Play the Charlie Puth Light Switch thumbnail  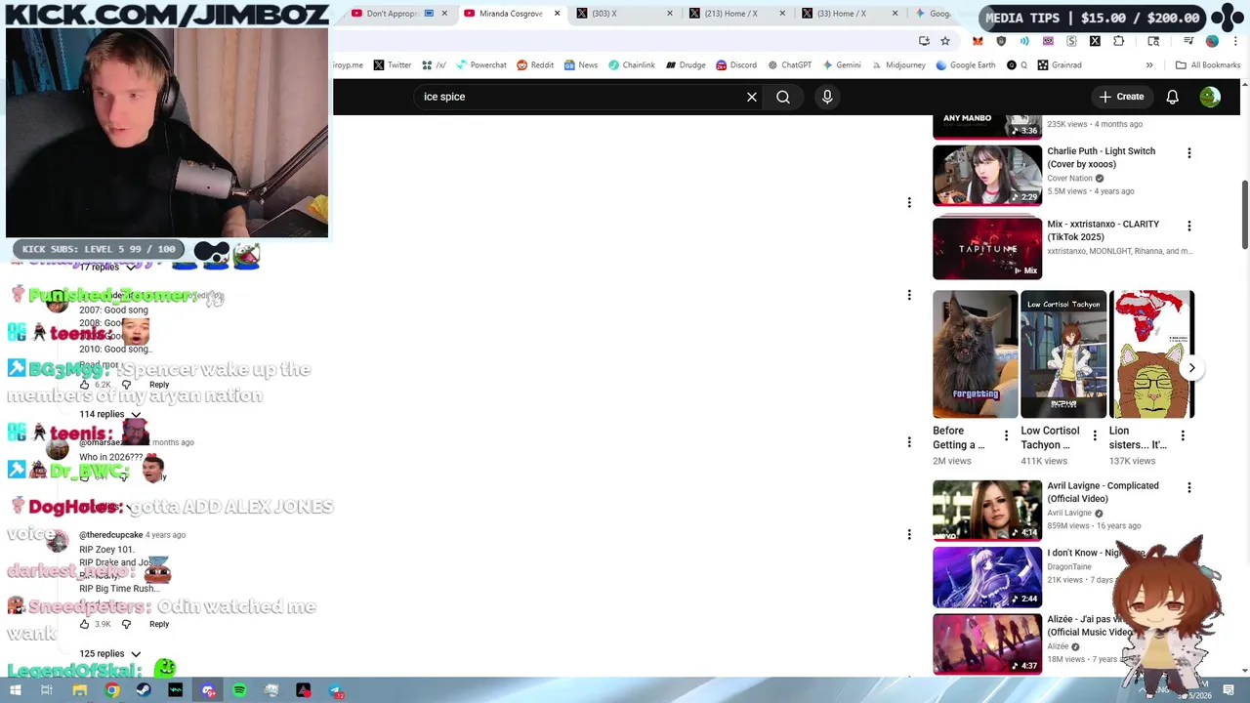point(987,176)
